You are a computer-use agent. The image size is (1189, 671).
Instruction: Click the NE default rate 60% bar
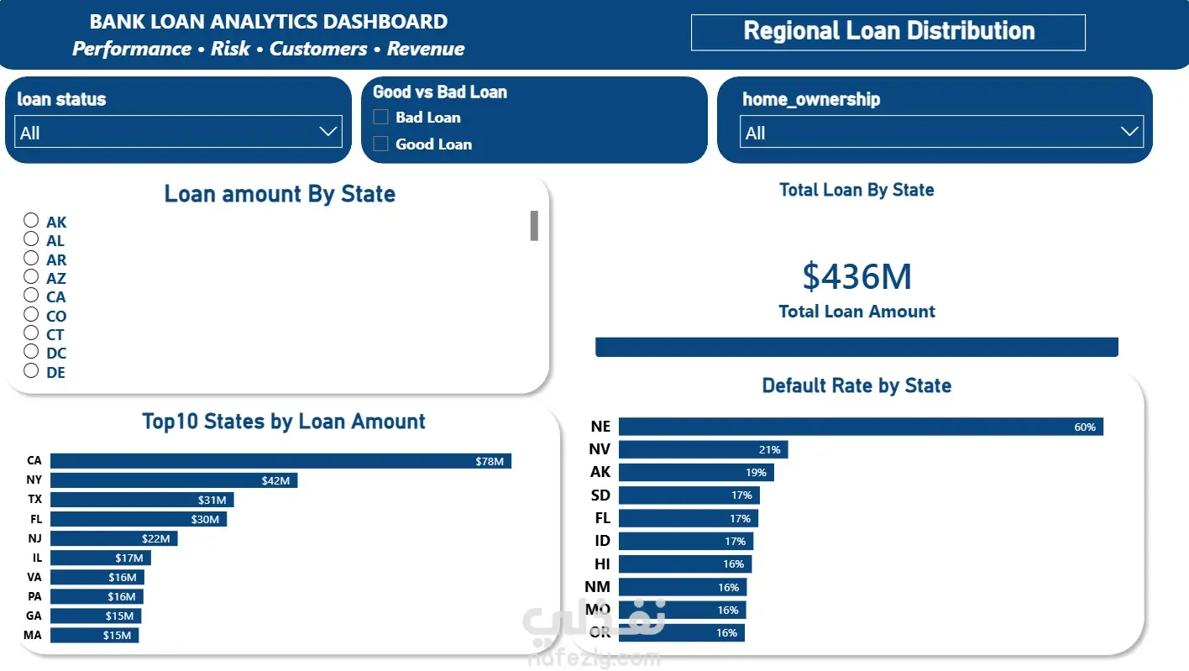[x=861, y=427]
